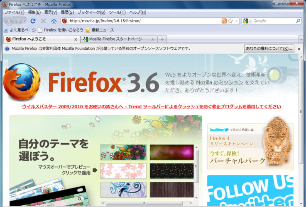Apply the blue bird swirl theme thumbnail
This screenshot has height=207, width=306.
(x=123, y=190)
